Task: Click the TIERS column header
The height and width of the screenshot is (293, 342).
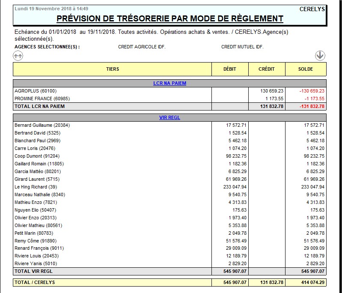Action: click(113, 69)
